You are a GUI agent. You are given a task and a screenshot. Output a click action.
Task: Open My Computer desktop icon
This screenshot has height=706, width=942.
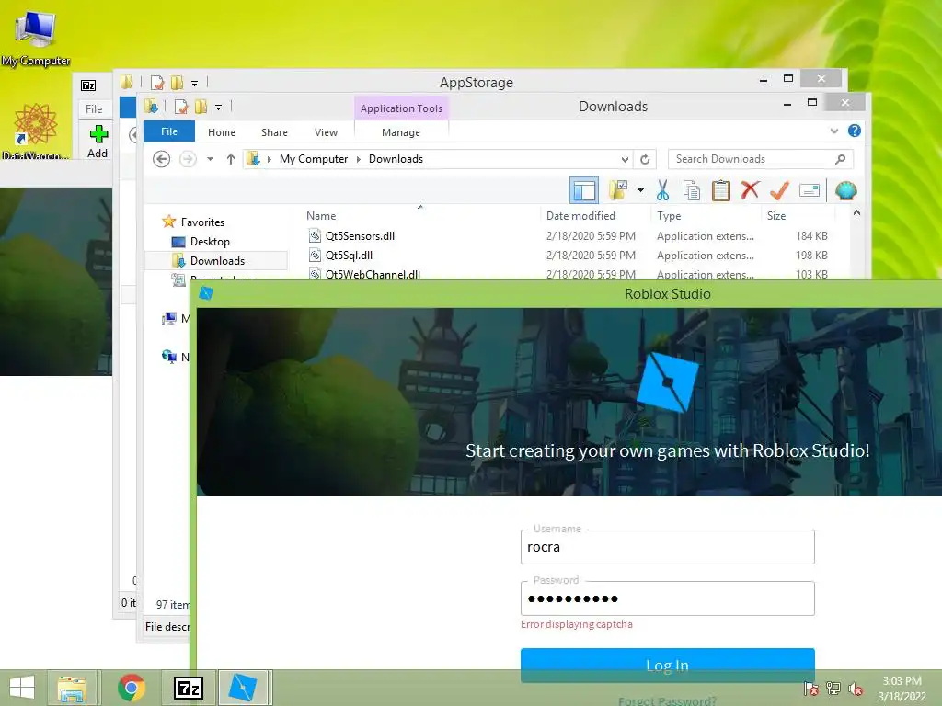[36, 36]
